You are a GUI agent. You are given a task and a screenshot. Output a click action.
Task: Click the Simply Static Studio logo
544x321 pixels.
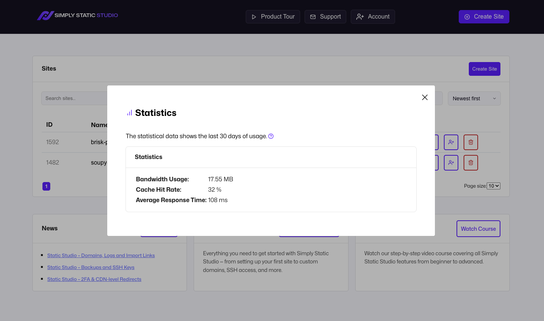(x=77, y=16)
